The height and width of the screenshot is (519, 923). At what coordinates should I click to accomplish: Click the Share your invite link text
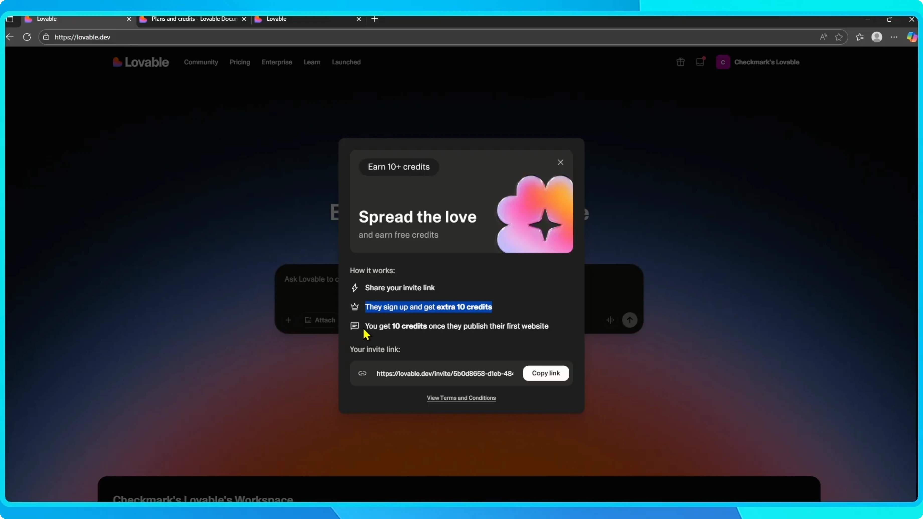400,288
